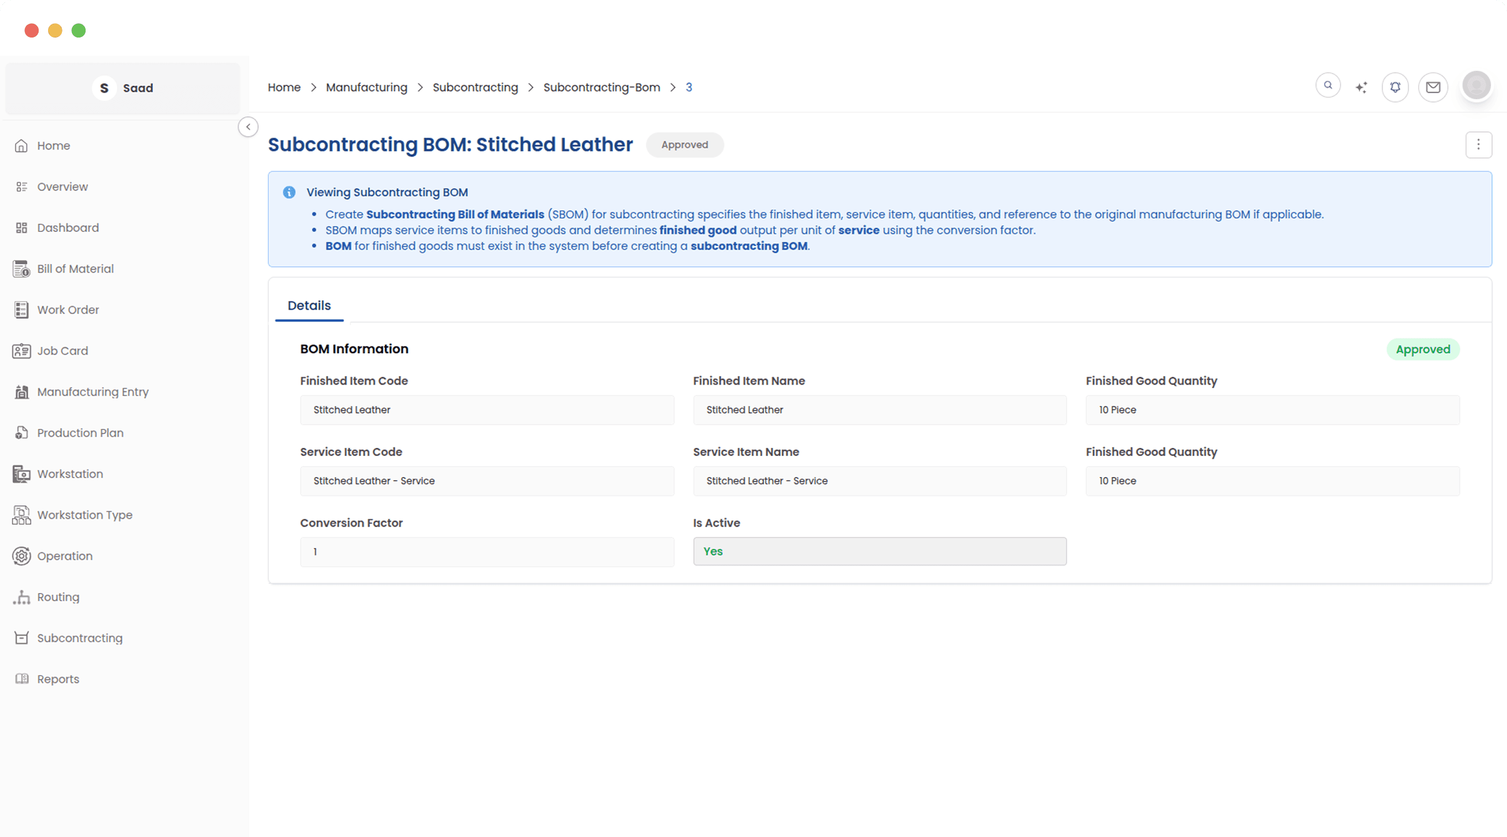Toggle the Is Active field showing Yes
1507x837 pixels.
click(879, 551)
